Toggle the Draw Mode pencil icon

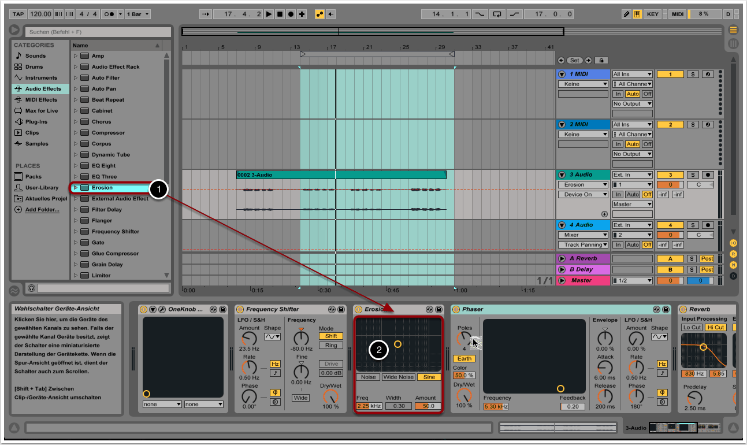coord(627,14)
